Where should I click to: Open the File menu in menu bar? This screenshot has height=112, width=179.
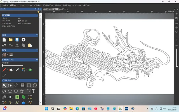(6, 5)
